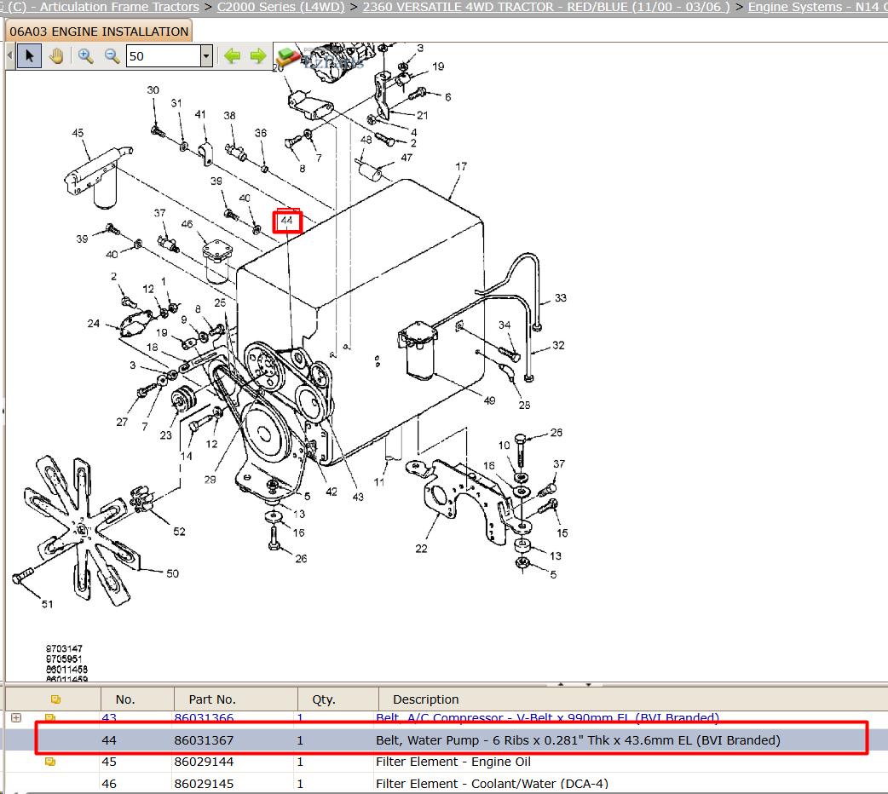The width and height of the screenshot is (888, 794).
Task: Click callout 11 in the diagram
Action: tap(379, 482)
